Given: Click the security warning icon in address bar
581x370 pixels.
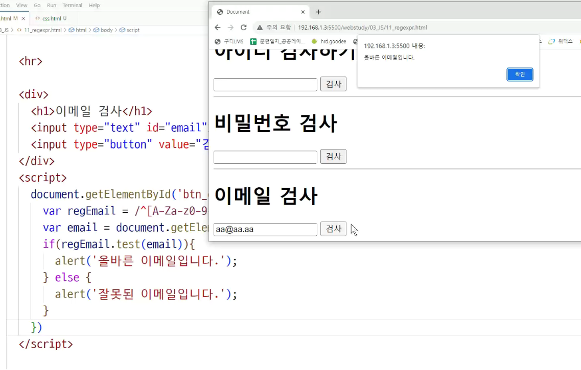Looking at the screenshot, I should point(260,28).
